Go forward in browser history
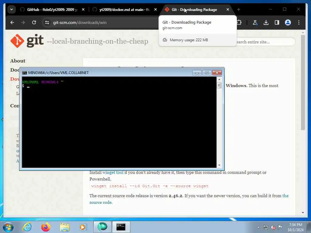Viewport: 311px width, 233px height. [23, 22]
